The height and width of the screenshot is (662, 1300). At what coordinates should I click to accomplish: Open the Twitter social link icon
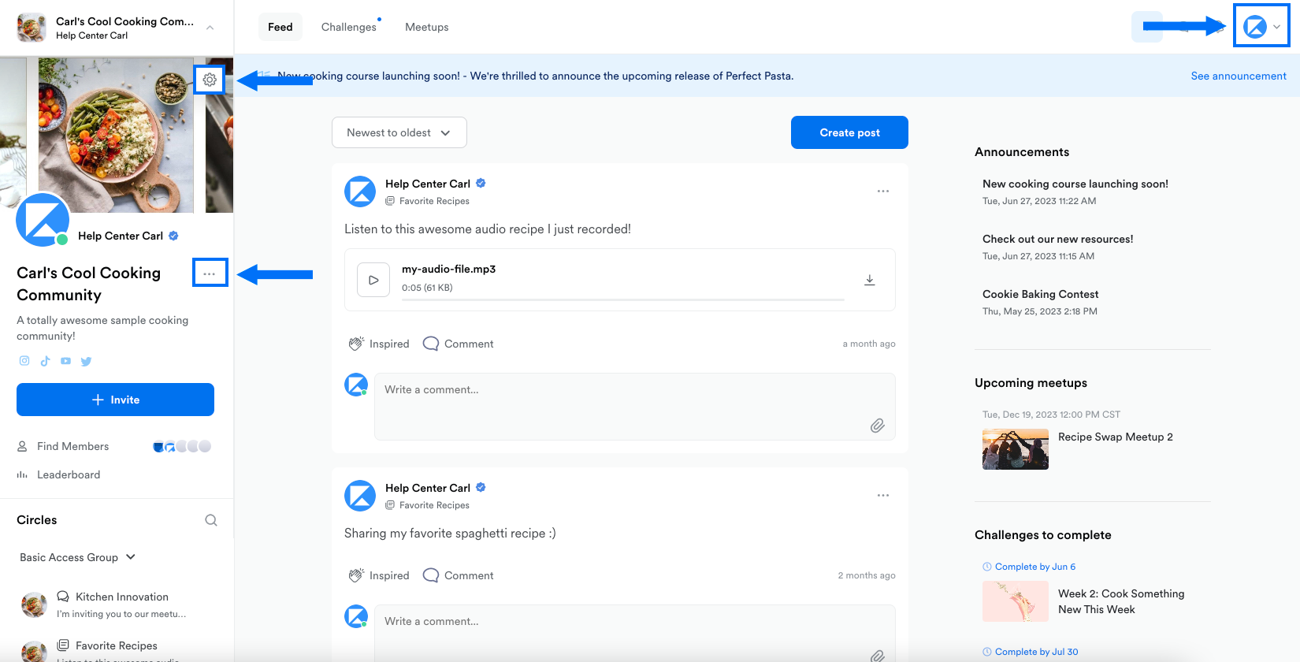point(87,361)
